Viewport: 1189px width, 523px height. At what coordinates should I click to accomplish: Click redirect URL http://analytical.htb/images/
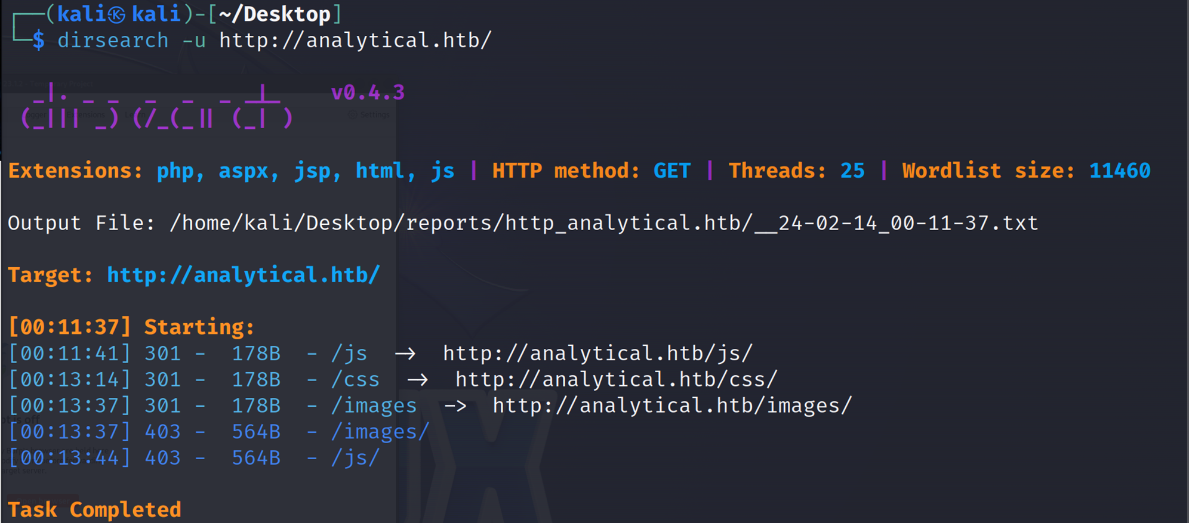[x=672, y=406]
